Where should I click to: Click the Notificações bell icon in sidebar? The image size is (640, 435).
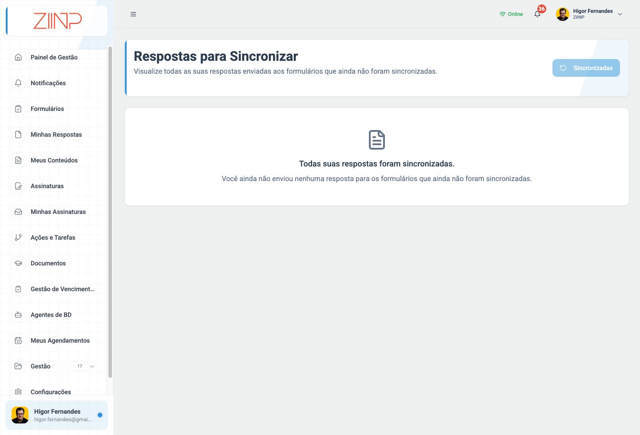(x=18, y=83)
